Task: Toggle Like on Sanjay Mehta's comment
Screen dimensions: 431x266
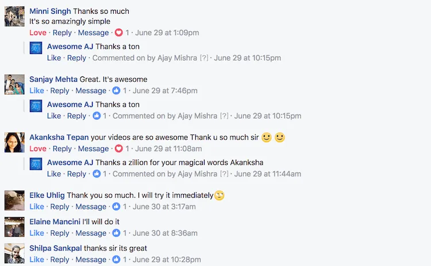Action: click(37, 91)
